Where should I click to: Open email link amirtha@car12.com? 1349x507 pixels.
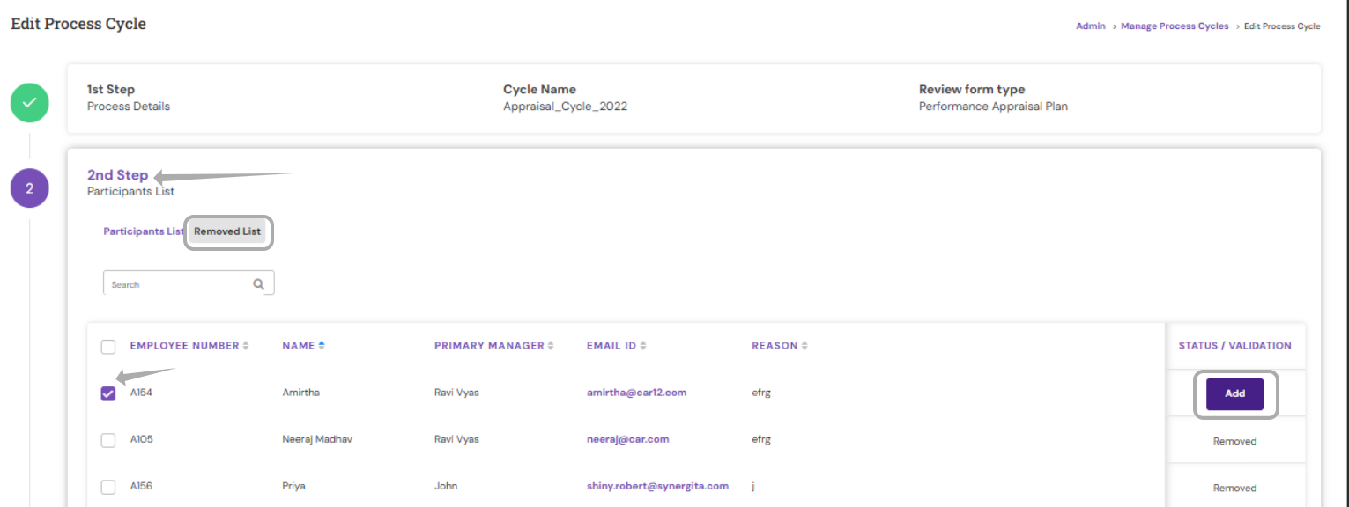(636, 393)
